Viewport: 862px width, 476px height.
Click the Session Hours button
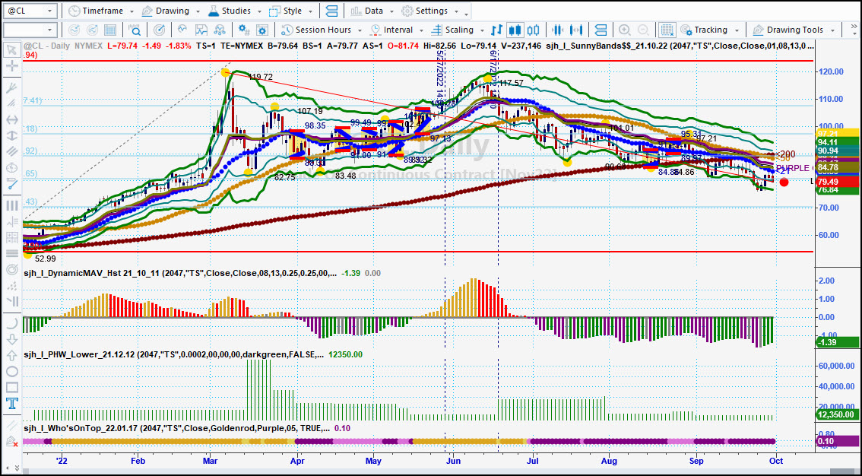pyautogui.click(x=315, y=30)
